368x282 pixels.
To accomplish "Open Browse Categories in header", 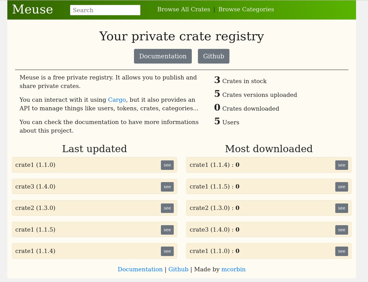I will pos(246,9).
